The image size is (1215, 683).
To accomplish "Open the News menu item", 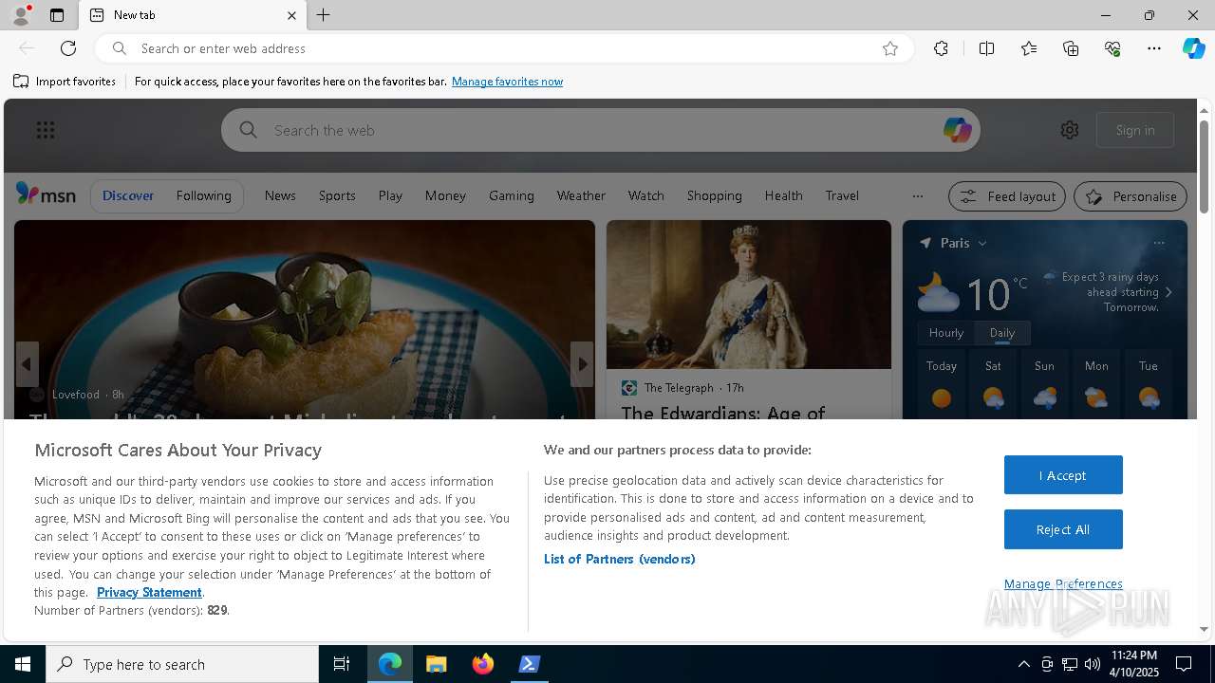I will [280, 195].
